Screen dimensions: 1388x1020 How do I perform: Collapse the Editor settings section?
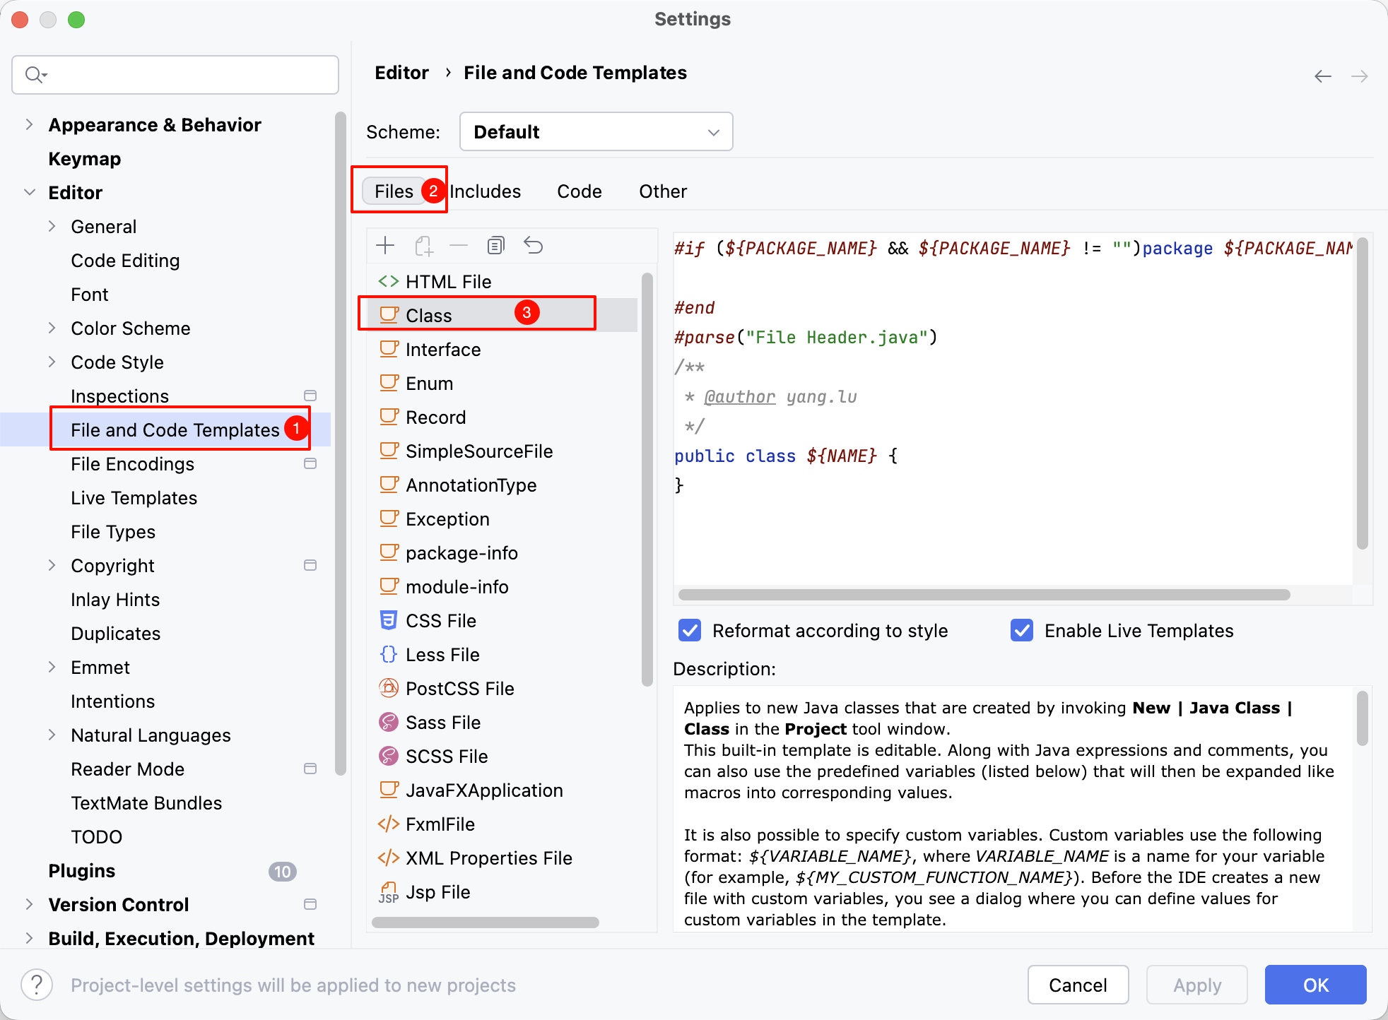29,193
